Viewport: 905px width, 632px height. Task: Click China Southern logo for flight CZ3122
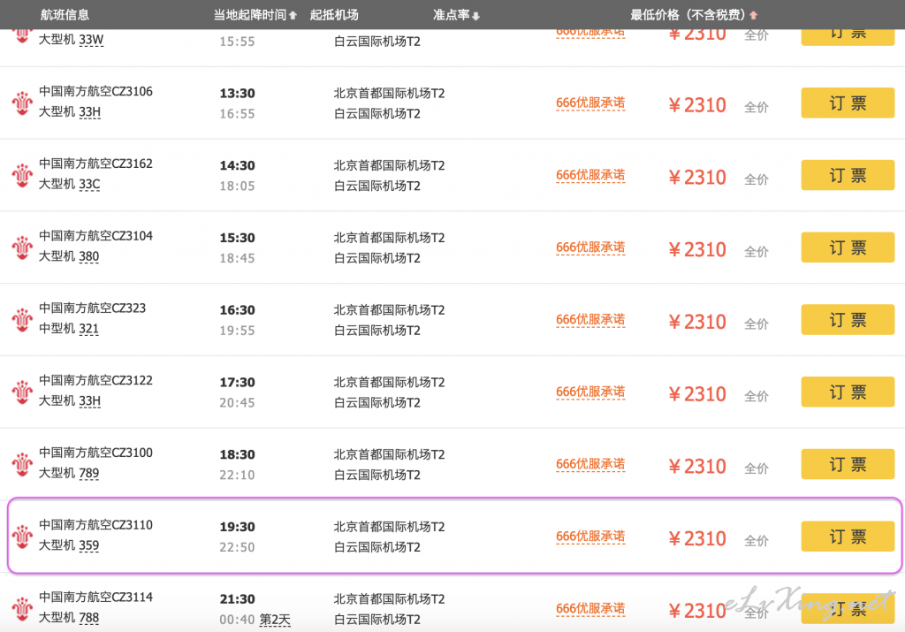pos(22,392)
